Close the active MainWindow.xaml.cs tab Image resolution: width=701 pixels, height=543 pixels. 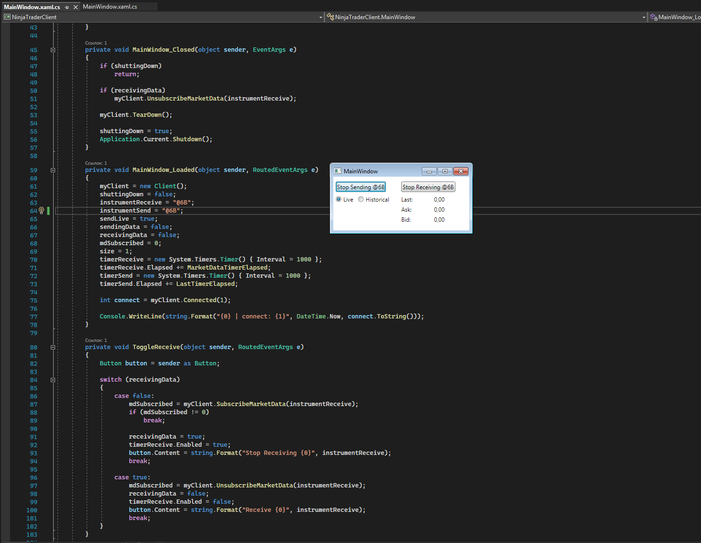[76, 7]
